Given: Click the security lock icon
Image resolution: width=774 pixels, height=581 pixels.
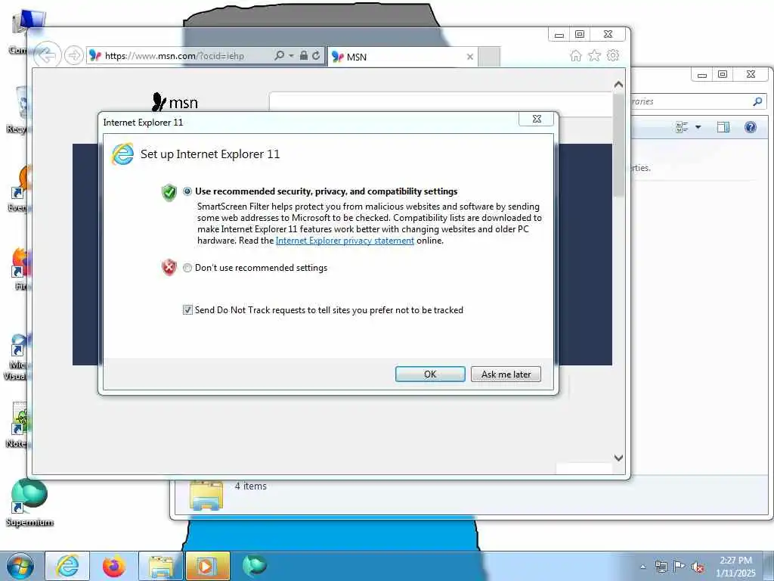Looking at the screenshot, I should tap(304, 55).
